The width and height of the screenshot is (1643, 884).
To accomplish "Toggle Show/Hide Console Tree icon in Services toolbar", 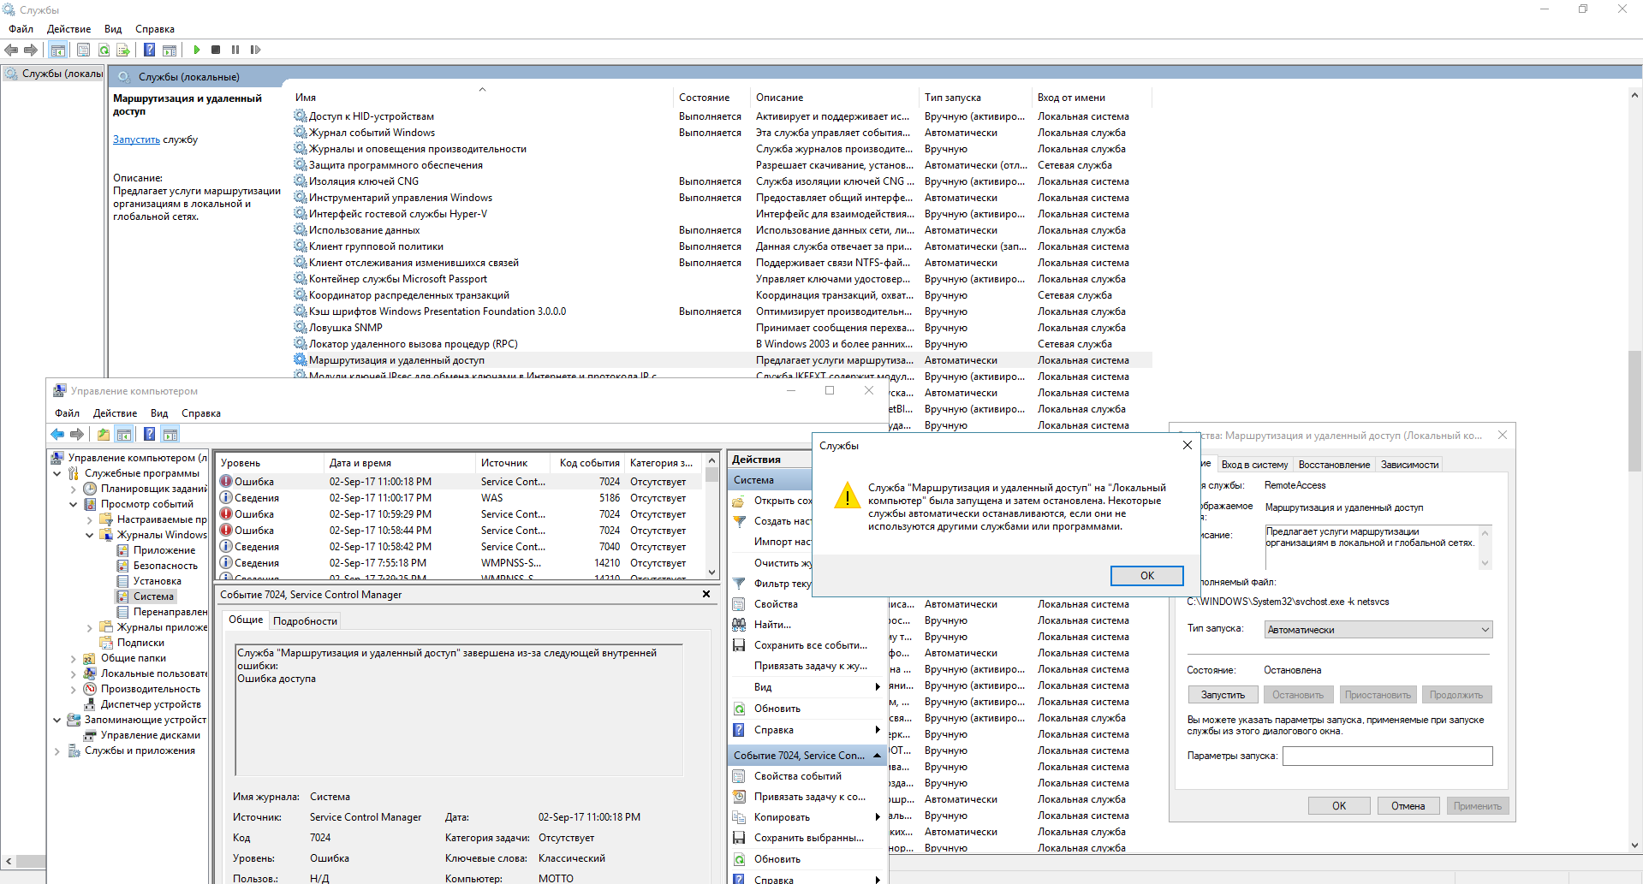I will tap(57, 50).
